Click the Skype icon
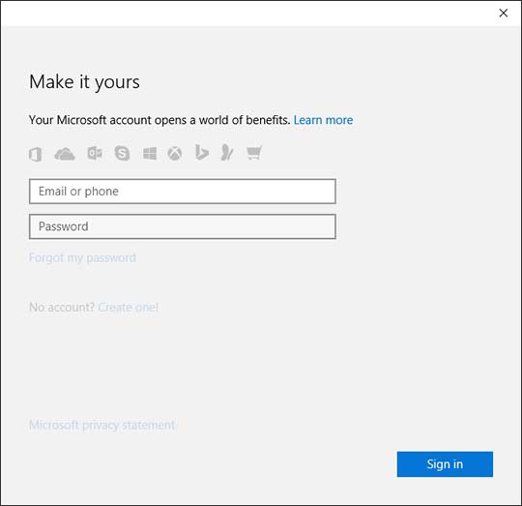522x506 pixels. click(122, 153)
